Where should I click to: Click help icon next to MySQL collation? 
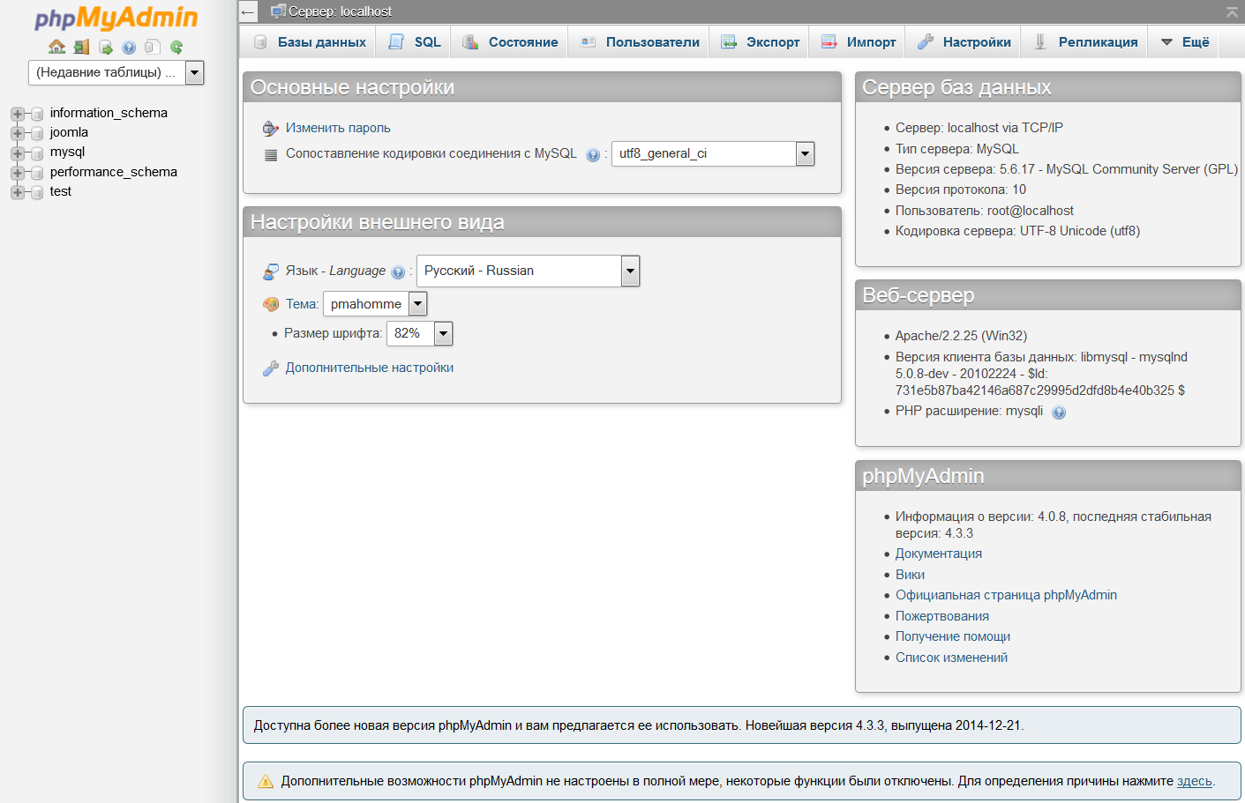click(x=593, y=155)
